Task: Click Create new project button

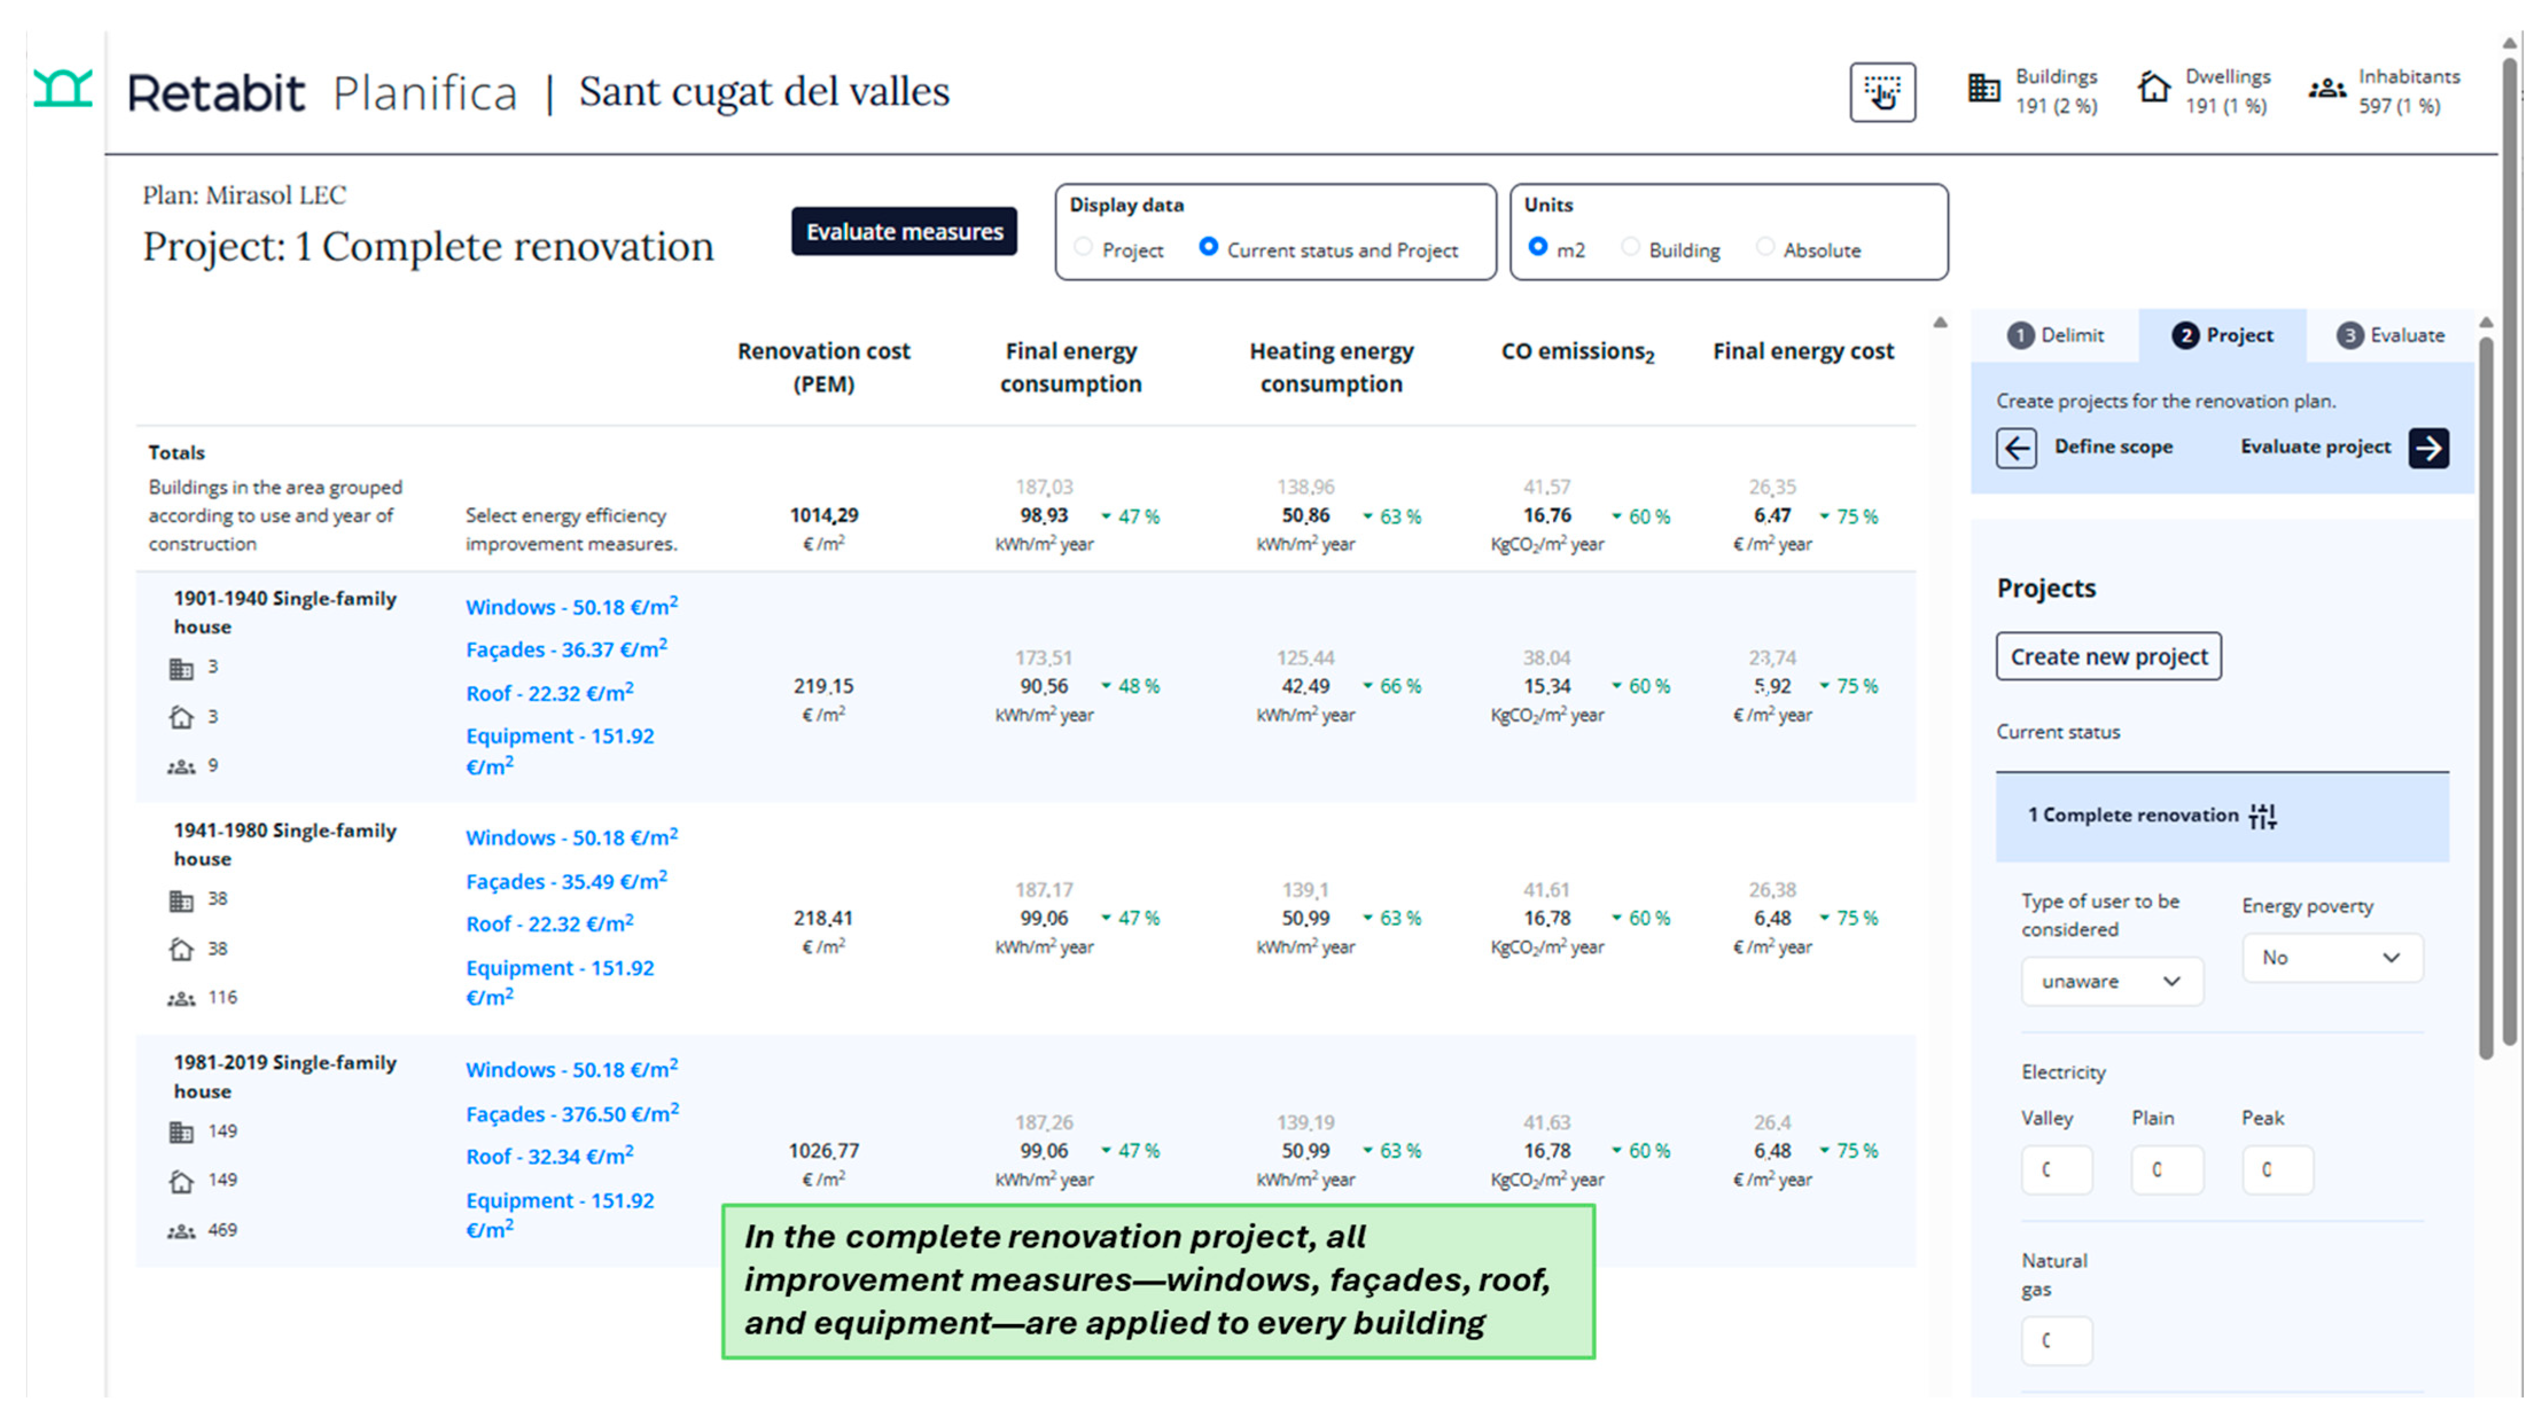Action: point(2108,657)
